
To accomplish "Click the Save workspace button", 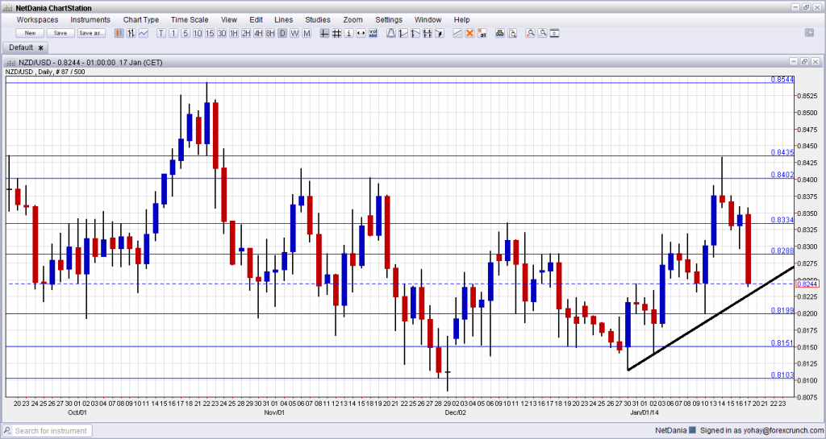I will (x=60, y=33).
